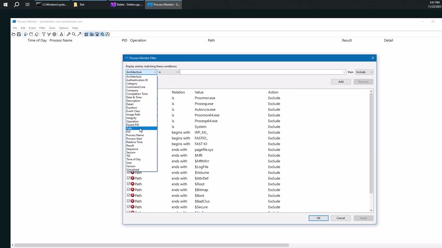Click the main window horizontal scrollbar
Screen dimensions: 442x248
point(151,245)
